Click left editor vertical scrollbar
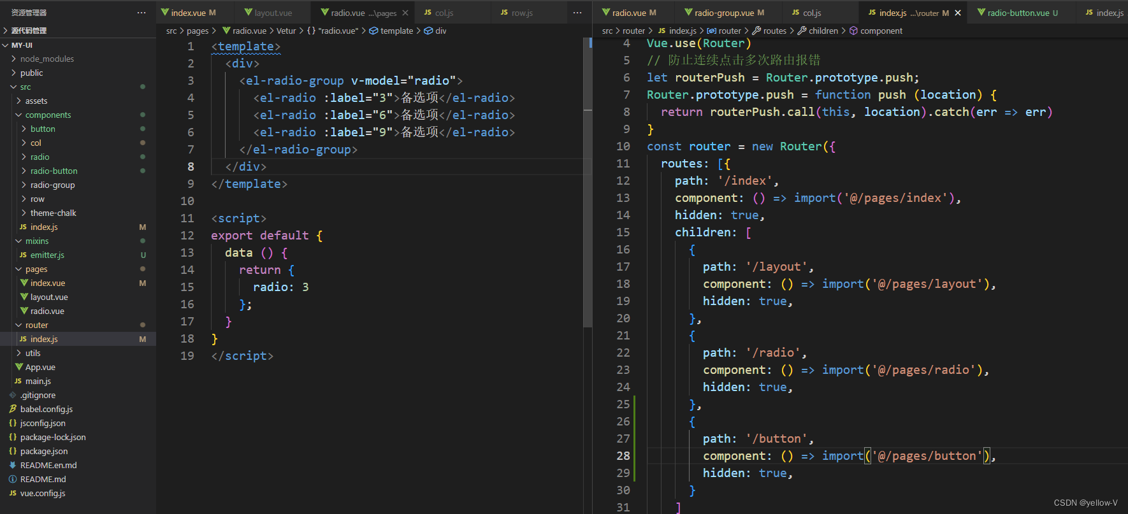 pos(588,182)
